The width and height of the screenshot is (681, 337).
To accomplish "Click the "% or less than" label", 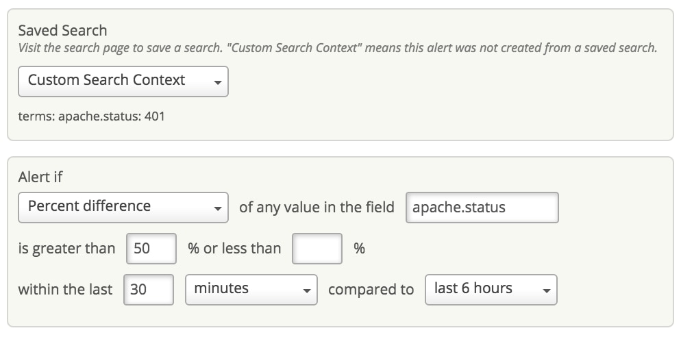I will tap(234, 248).
